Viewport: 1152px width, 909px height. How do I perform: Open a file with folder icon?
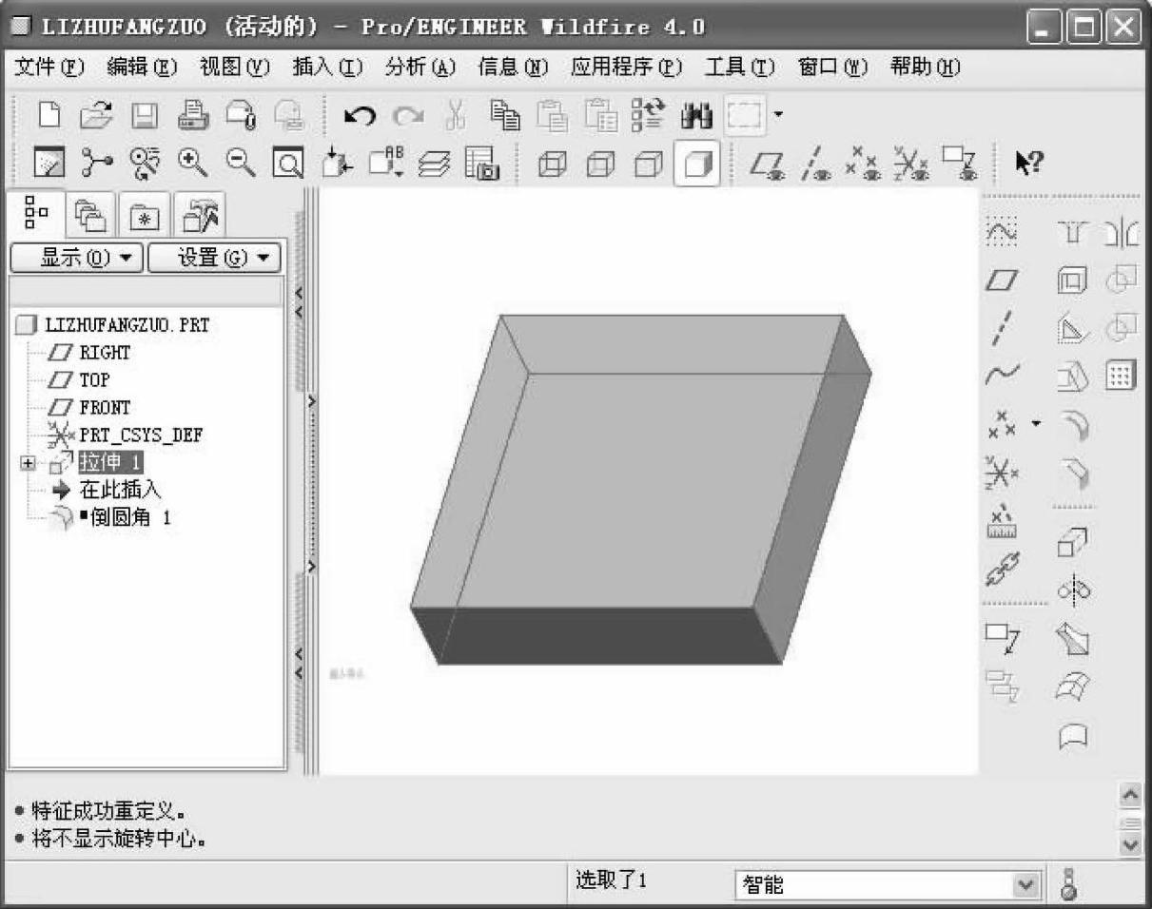(95, 116)
